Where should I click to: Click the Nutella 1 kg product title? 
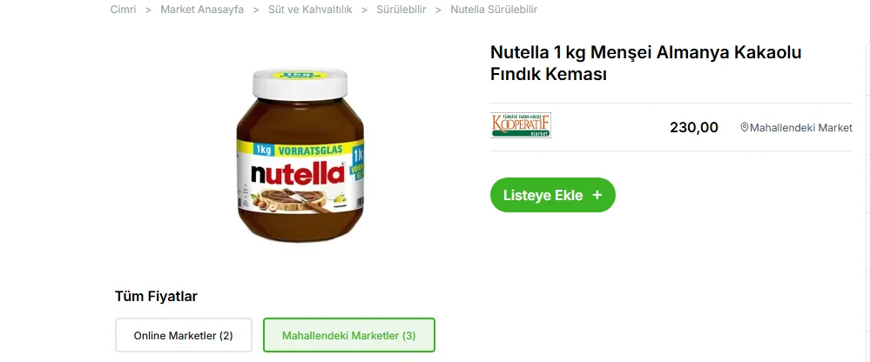[646, 64]
